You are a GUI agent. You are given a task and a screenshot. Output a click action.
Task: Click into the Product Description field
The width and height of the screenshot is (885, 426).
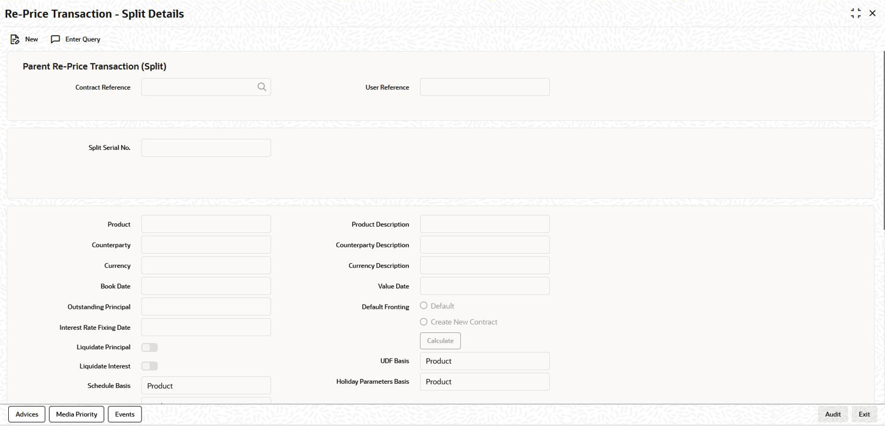485,224
